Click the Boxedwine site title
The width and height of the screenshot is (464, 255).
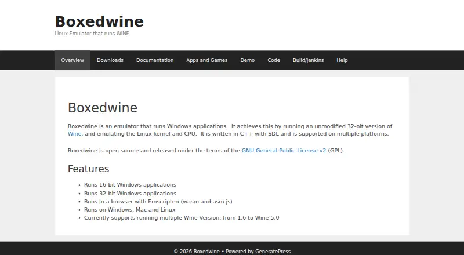(x=99, y=21)
